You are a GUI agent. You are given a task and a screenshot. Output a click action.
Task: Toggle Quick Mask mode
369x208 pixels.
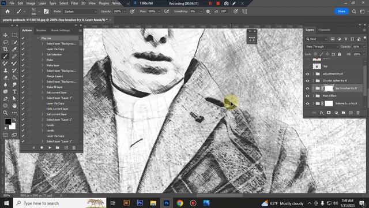(x=5, y=135)
